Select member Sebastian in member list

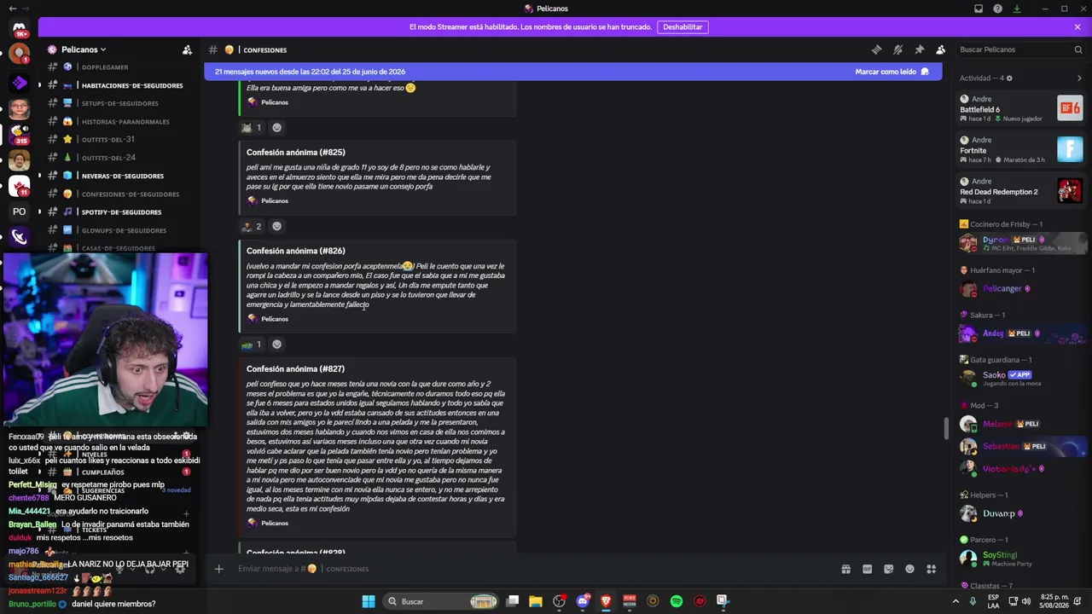[x=1020, y=446]
